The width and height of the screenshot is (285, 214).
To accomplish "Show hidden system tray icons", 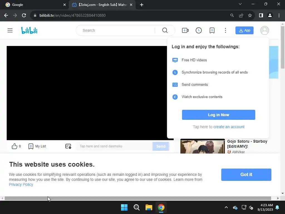I will [x=226, y=207].
